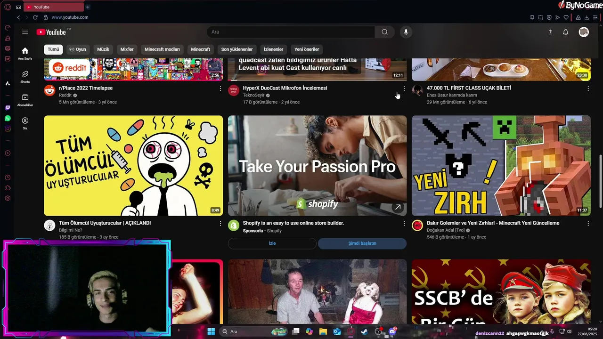Open Extensions cube icon in sidebar
This screenshot has height=339, width=603.
point(8,188)
